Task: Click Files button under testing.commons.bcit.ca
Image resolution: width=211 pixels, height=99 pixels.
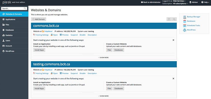Action: coord(109,88)
